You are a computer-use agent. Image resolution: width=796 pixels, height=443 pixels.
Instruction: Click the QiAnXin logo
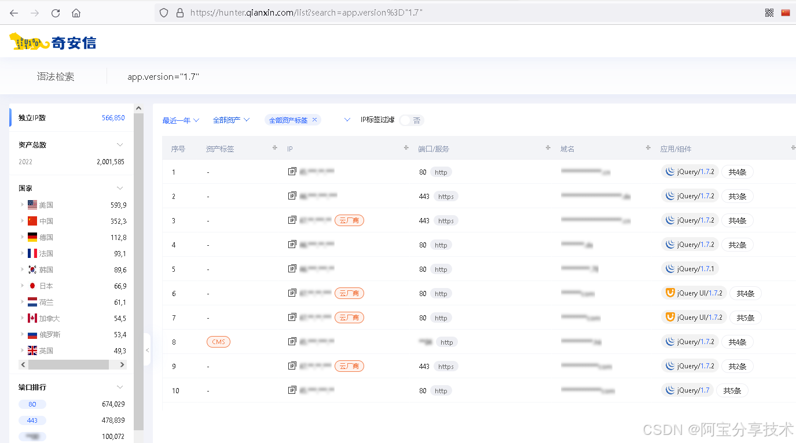pyautogui.click(x=53, y=42)
